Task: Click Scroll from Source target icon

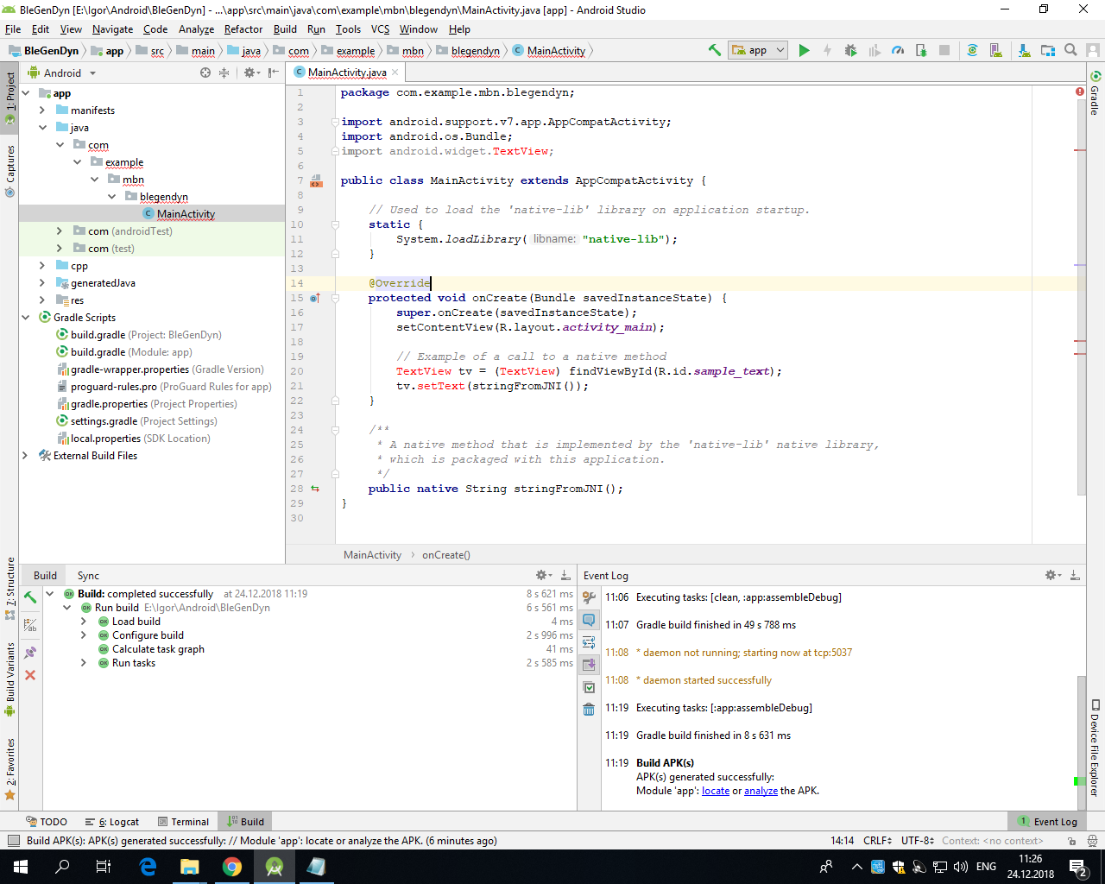Action: 205,73
